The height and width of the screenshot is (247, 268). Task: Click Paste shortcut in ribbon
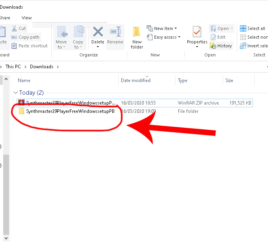29,46
